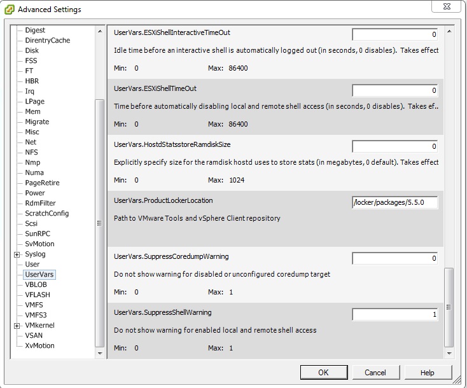The image size is (467, 388).
Task: Click the ESXiShellTimeOut value field
Action: (394, 91)
